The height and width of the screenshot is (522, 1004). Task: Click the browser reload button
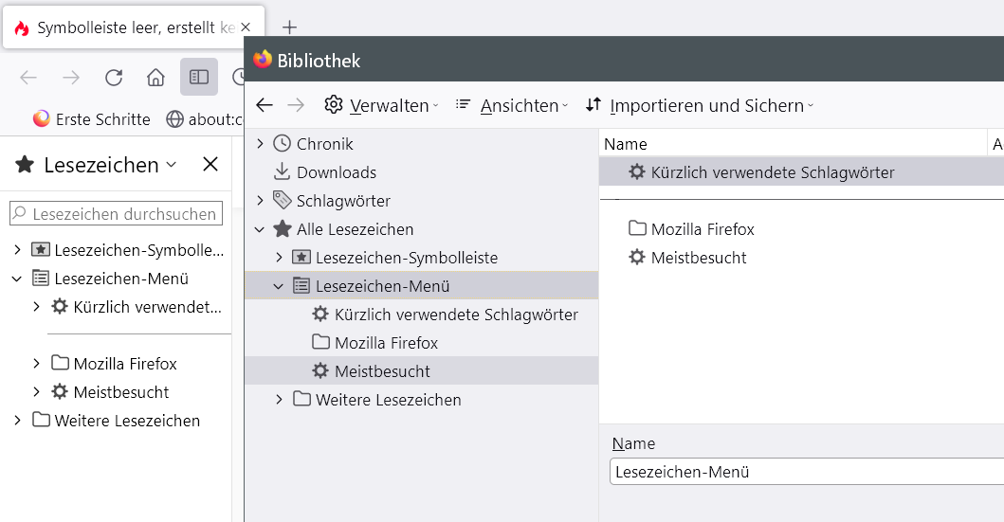tap(114, 78)
